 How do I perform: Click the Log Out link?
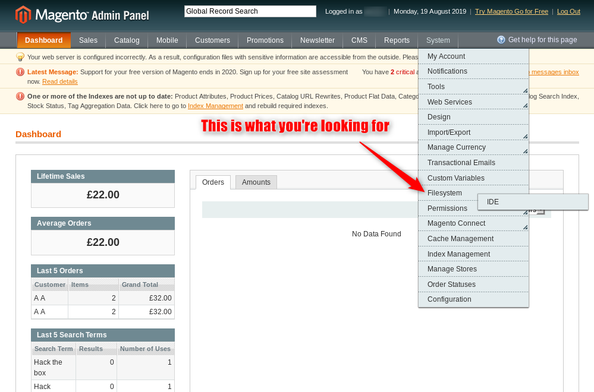coord(568,11)
